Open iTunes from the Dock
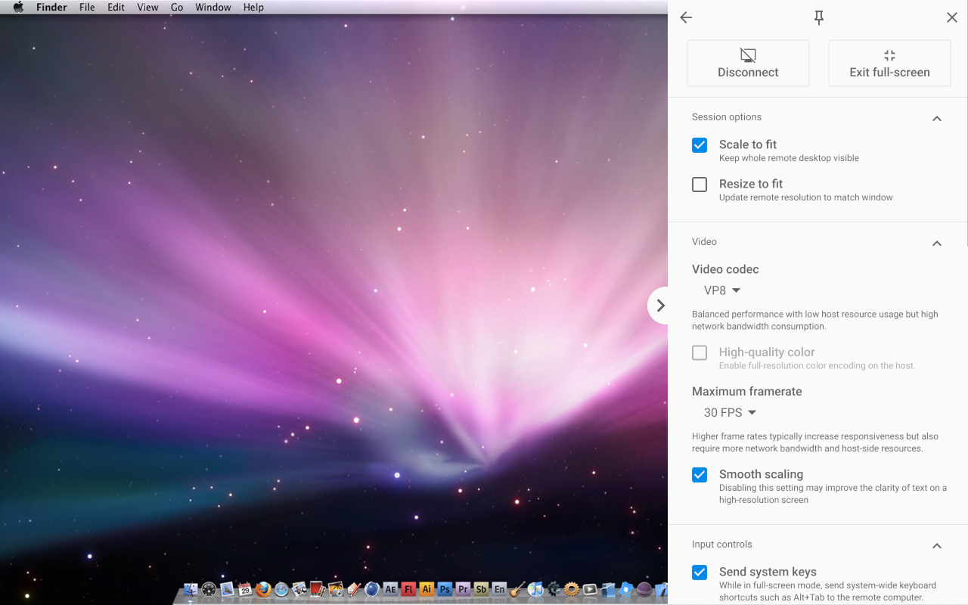The image size is (968, 605). [537, 588]
